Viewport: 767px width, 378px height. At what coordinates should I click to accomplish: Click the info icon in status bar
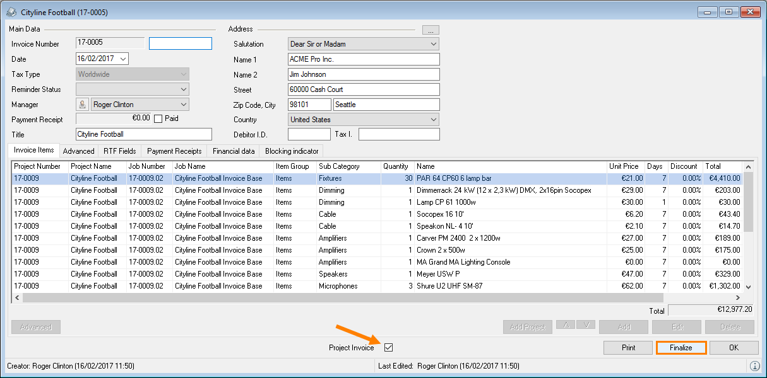[754, 366]
